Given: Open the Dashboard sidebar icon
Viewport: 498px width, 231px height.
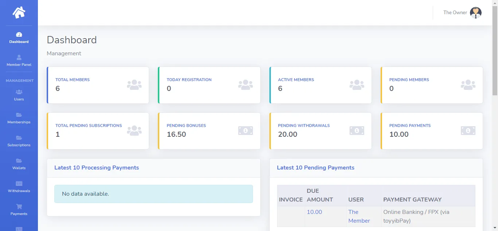Looking at the screenshot, I should click(19, 35).
